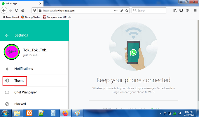Select the WhatsApp browser tab
The width and height of the screenshot is (199, 117).
(x=22, y=4)
